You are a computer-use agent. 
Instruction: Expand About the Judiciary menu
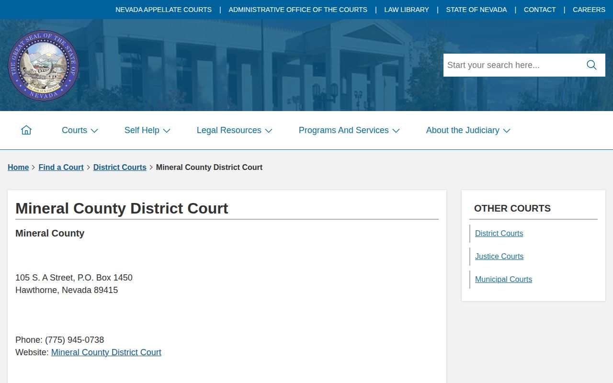468,130
